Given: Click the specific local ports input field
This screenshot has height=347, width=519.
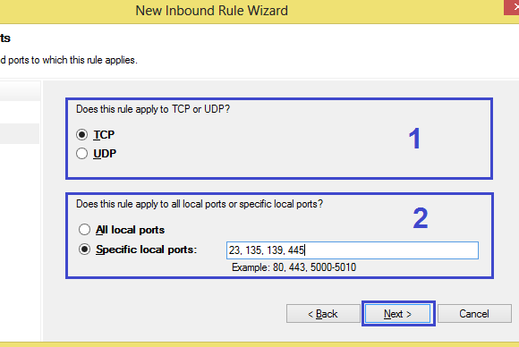Looking at the screenshot, I should coord(353,250).
